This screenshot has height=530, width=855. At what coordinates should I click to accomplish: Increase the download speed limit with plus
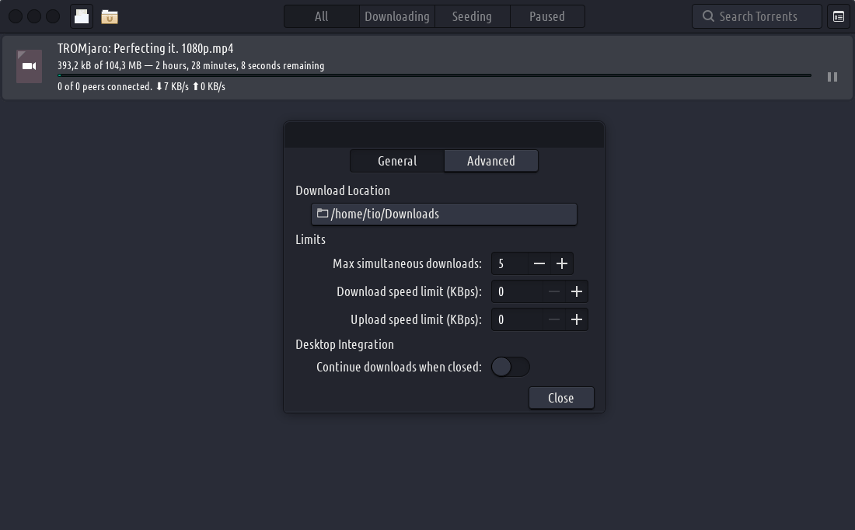576,291
